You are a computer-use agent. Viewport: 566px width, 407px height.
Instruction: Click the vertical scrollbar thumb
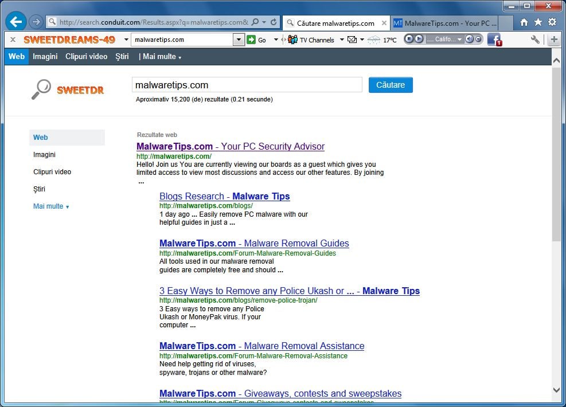pos(556,154)
